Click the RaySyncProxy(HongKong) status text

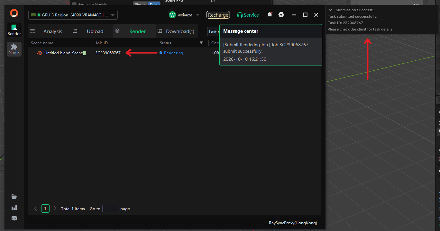tap(293, 223)
